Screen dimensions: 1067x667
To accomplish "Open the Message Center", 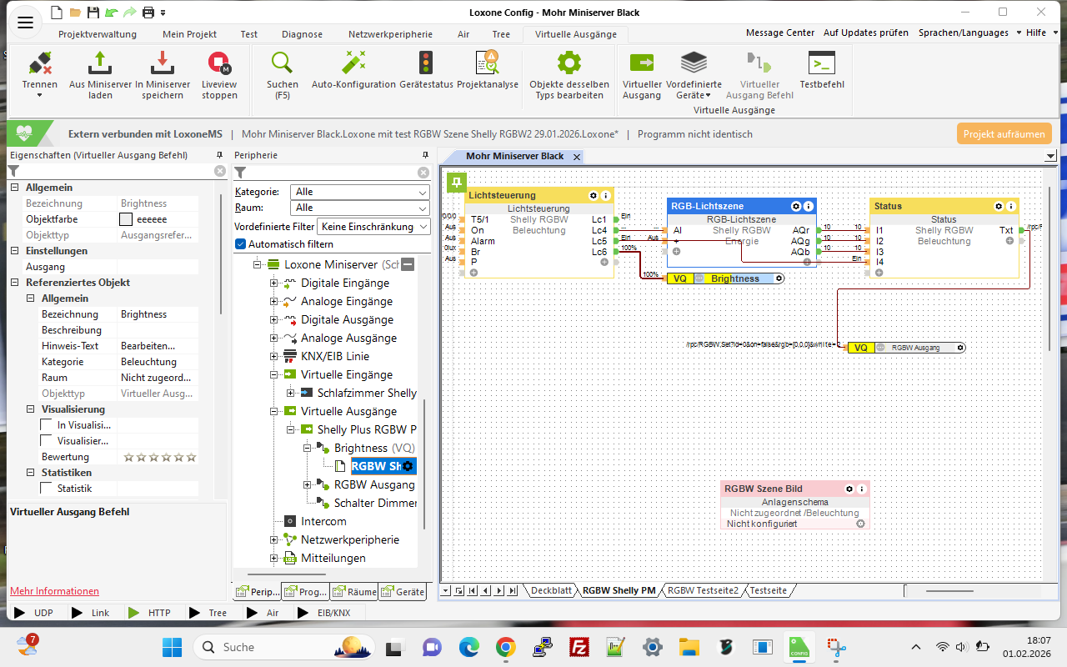I will click(x=780, y=33).
